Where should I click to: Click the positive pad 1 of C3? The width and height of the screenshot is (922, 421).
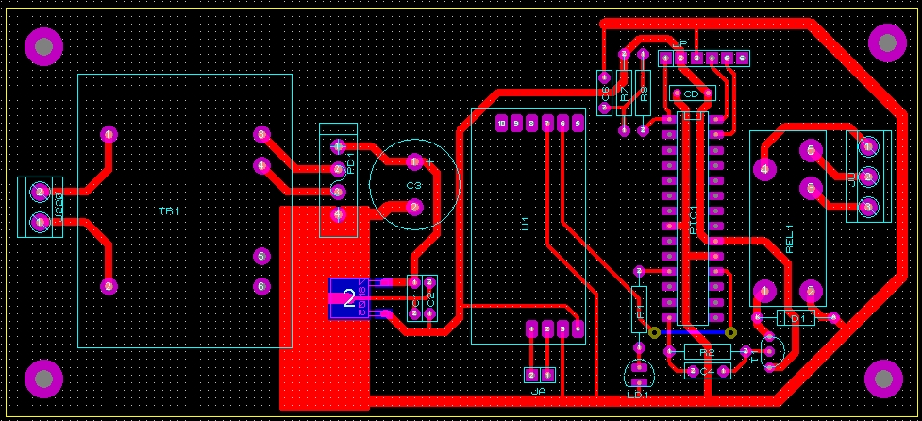tap(414, 161)
